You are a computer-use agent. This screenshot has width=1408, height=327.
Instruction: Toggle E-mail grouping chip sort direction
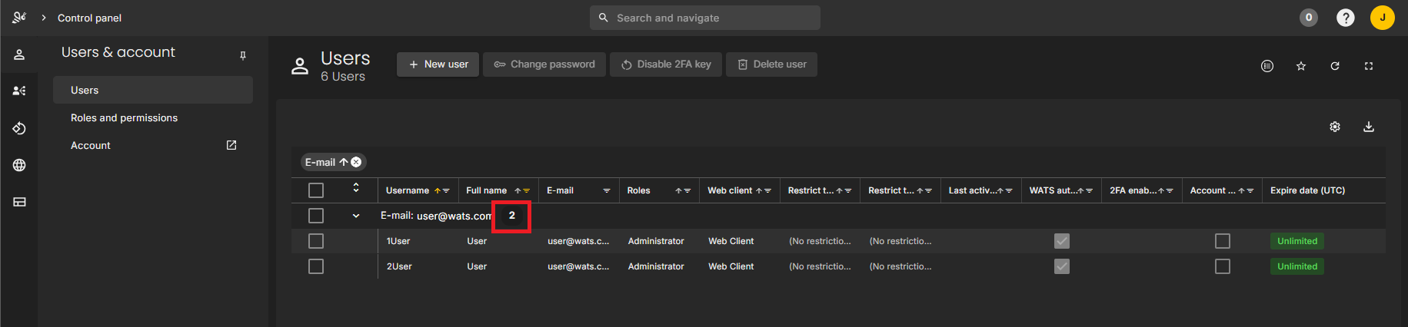click(344, 162)
